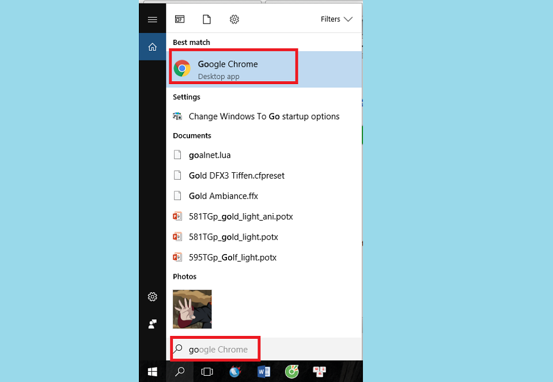Viewport: 553px width, 382px height.
Task: Filter results by Documents icon
Action: 207,19
